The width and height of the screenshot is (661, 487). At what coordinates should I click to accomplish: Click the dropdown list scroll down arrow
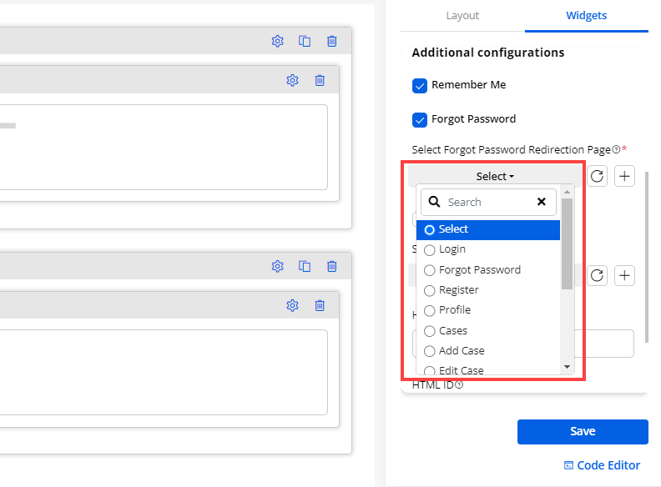[x=567, y=367]
